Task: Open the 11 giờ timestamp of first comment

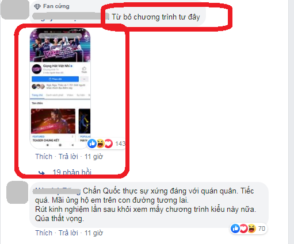Action: click(94, 157)
